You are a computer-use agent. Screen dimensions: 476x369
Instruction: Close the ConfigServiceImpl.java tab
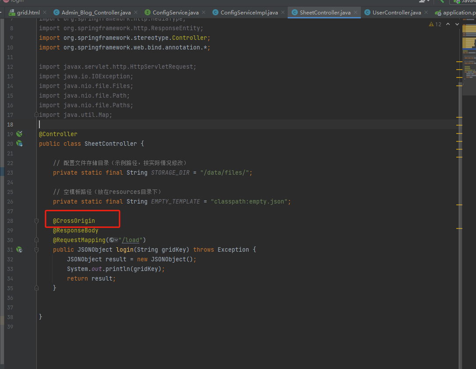pyautogui.click(x=283, y=12)
